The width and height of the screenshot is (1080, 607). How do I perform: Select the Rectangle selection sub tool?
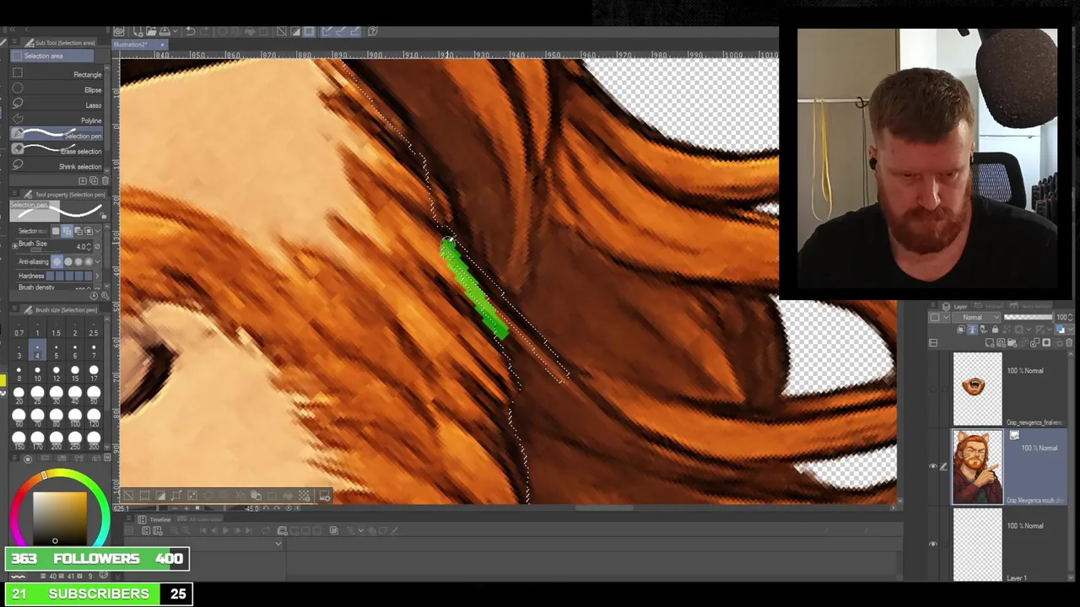tap(57, 74)
